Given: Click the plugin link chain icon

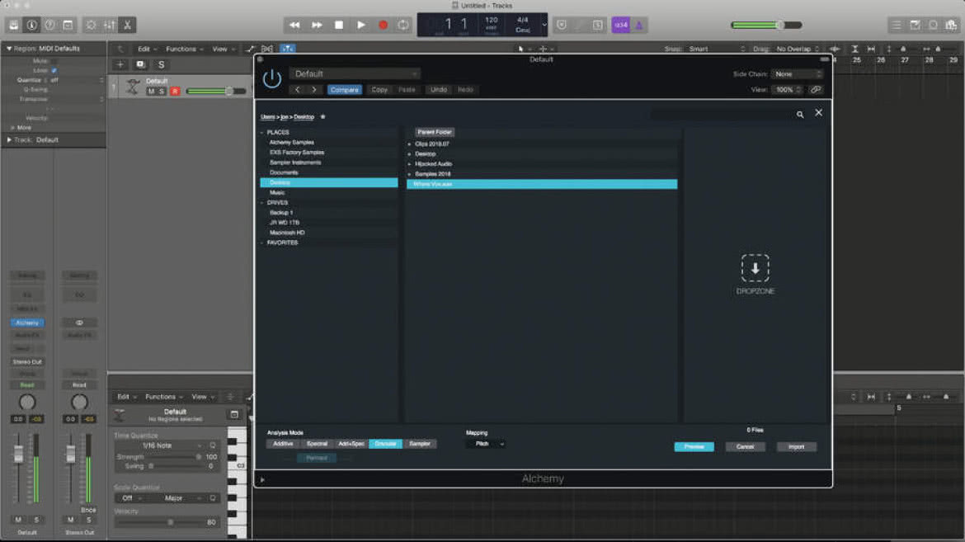Looking at the screenshot, I should (816, 90).
